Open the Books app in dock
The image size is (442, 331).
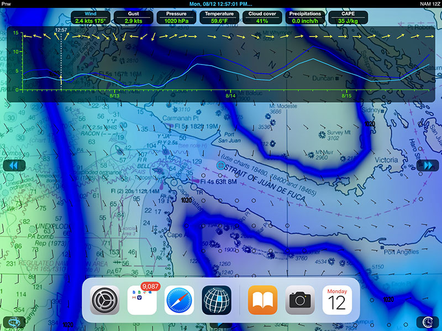pyautogui.click(x=263, y=300)
